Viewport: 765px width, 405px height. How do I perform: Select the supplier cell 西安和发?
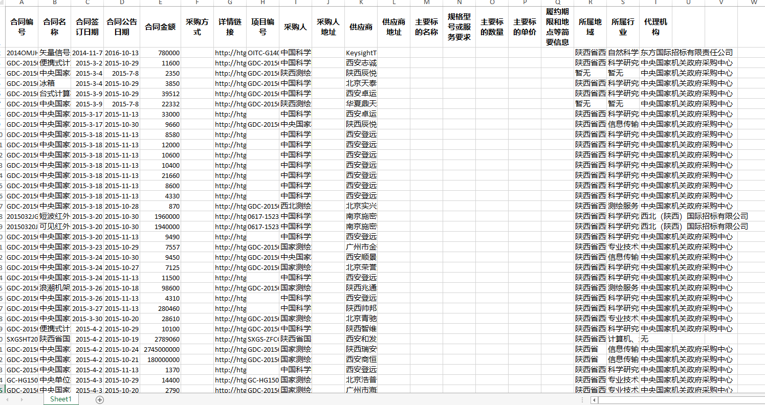click(361, 339)
